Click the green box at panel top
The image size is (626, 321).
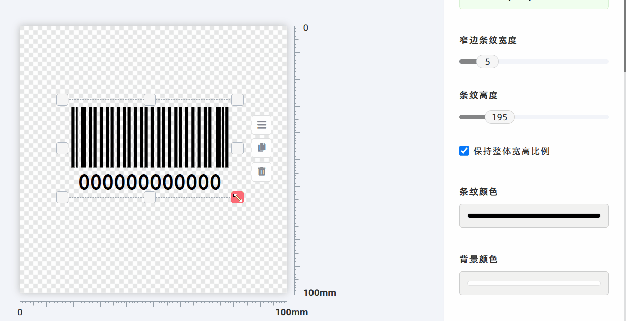click(x=534, y=4)
